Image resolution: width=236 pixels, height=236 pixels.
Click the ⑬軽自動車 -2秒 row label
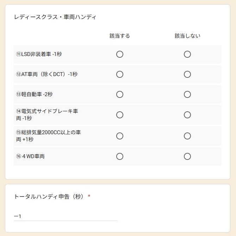click(x=35, y=94)
